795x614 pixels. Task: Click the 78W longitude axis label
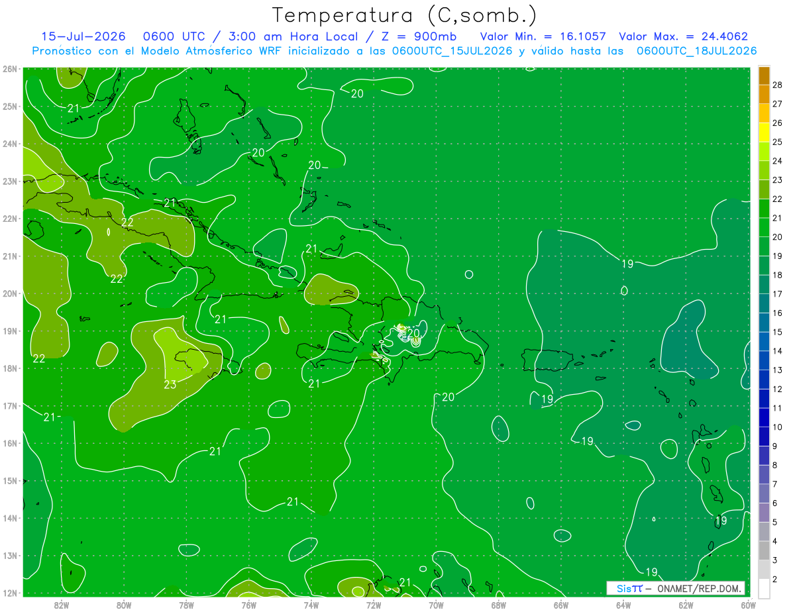tap(186, 604)
